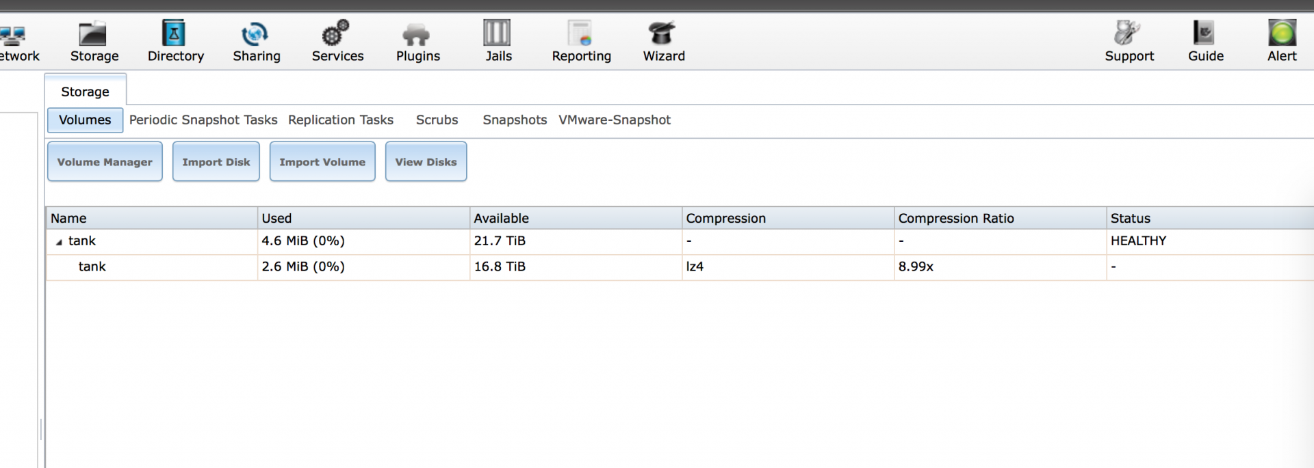Switch to Periodic Snapshot Tasks tab
Screen dimensions: 1314x468
point(203,120)
